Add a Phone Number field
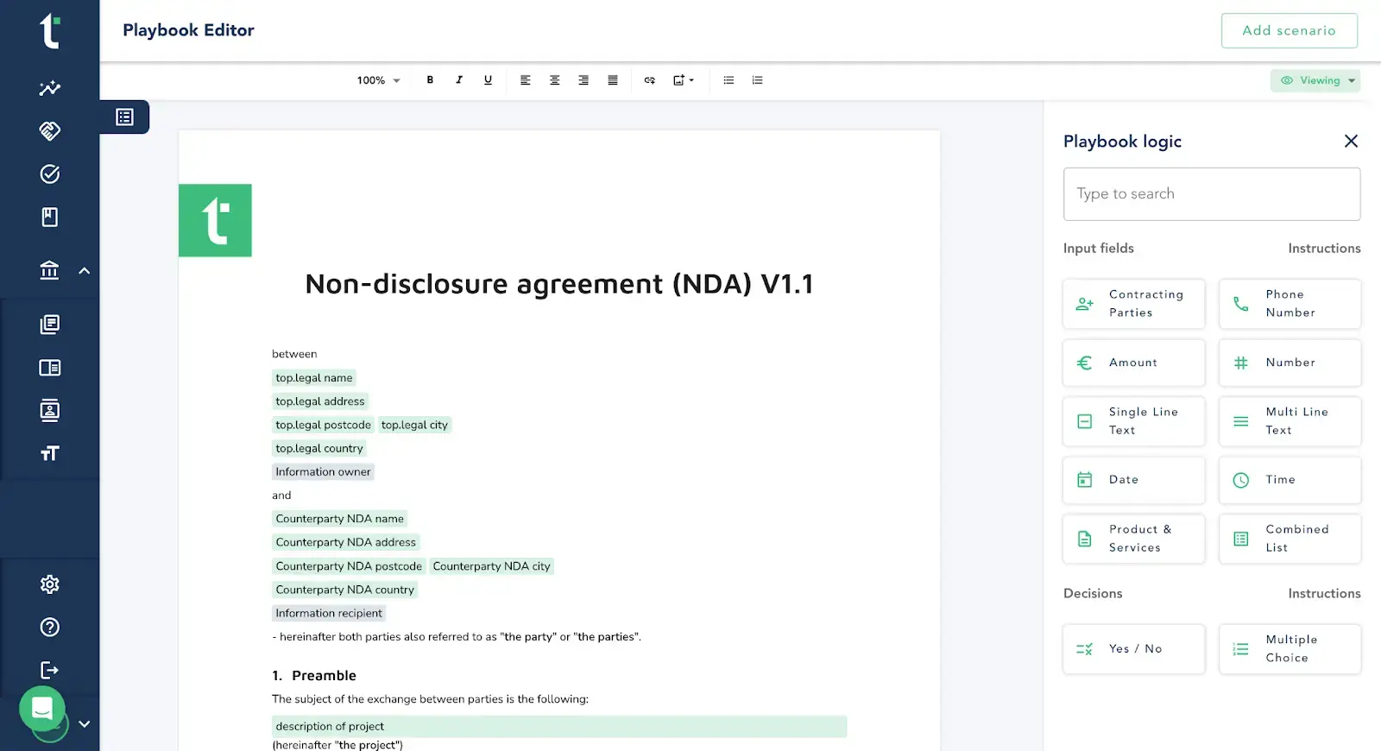Image resolution: width=1381 pixels, height=751 pixels. 1290,304
